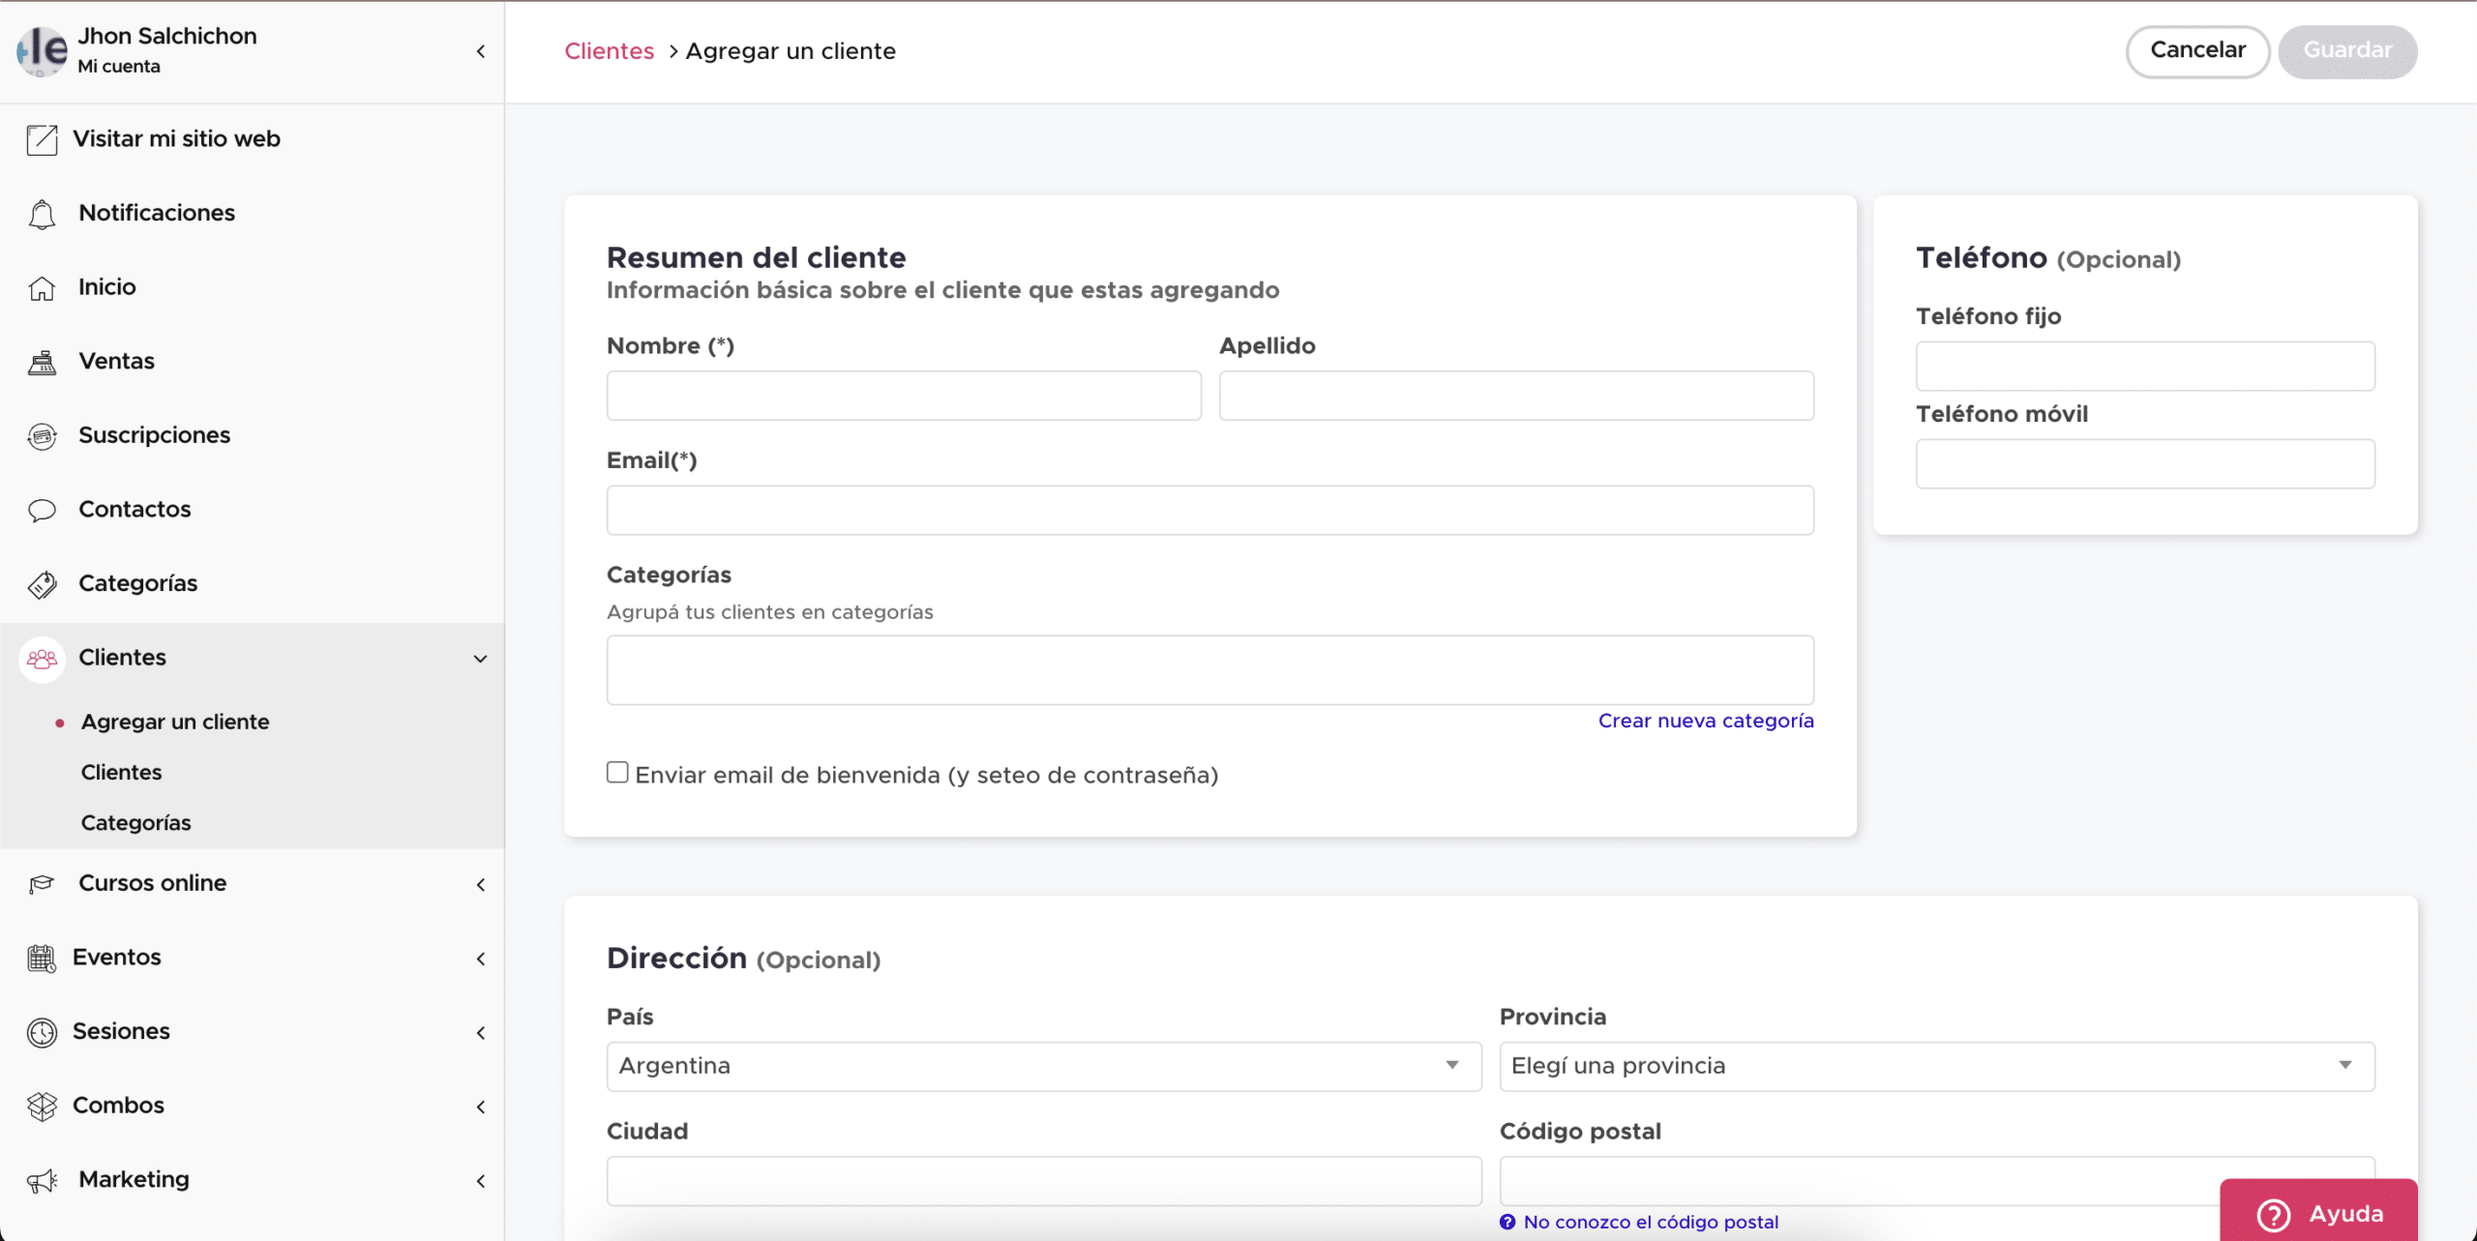Screen dimensions: 2477x1241
Task: Click the Cursos online graduation cap icon
Action: (42, 884)
